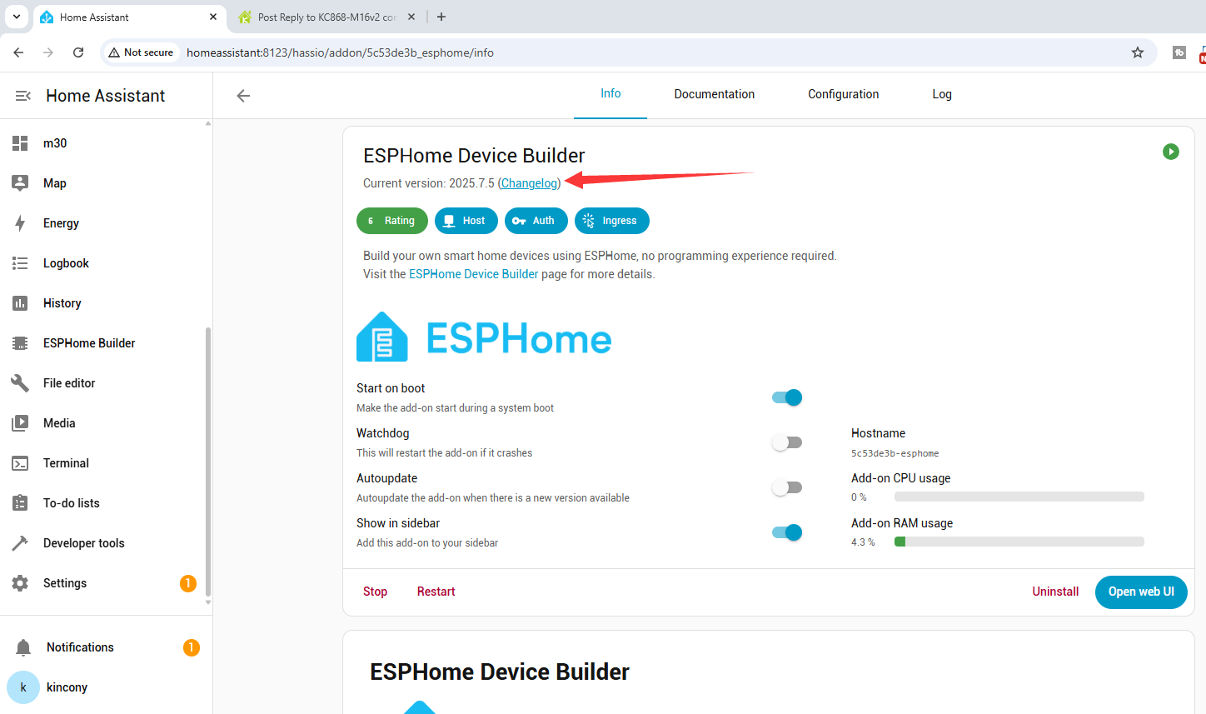Viewport: 1206px width, 714px height.
Task: Enable the Watchdog toggle
Action: tap(787, 442)
